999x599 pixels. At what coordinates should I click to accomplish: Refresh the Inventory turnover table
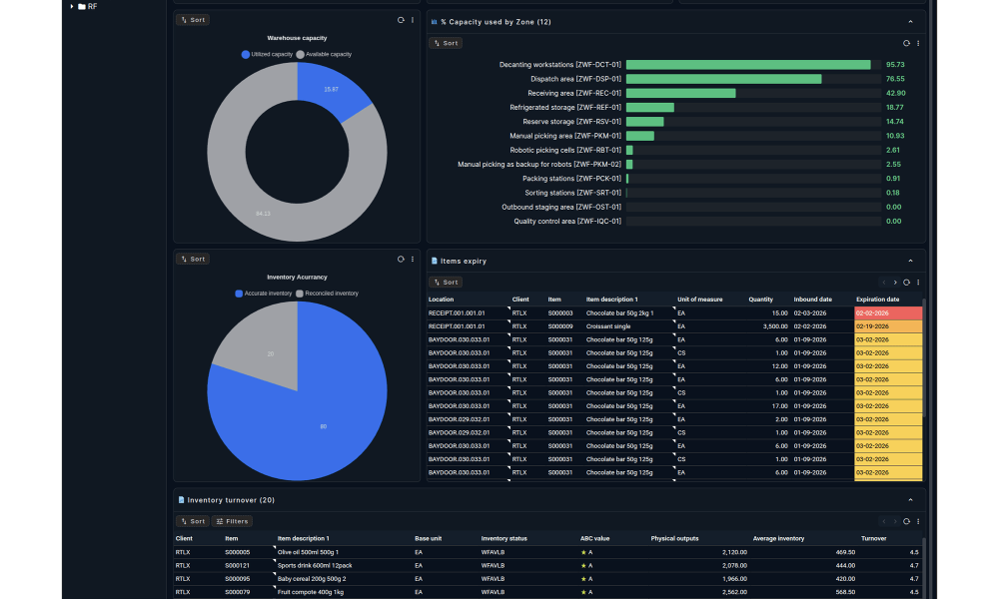906,521
